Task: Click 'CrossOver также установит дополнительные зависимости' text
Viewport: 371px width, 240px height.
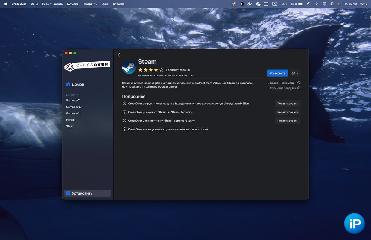Action: coord(168,129)
